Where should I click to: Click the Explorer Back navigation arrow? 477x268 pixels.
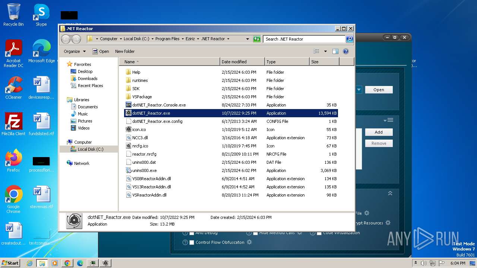pyautogui.click(x=66, y=39)
